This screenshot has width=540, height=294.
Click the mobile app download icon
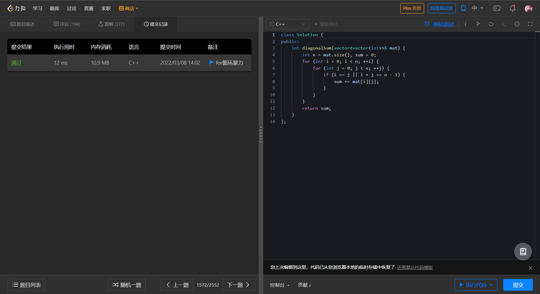click(463, 8)
